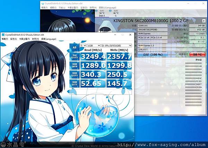
Task: Click the CrystalDiskInfo app icon in title bar
Action: 43,3
